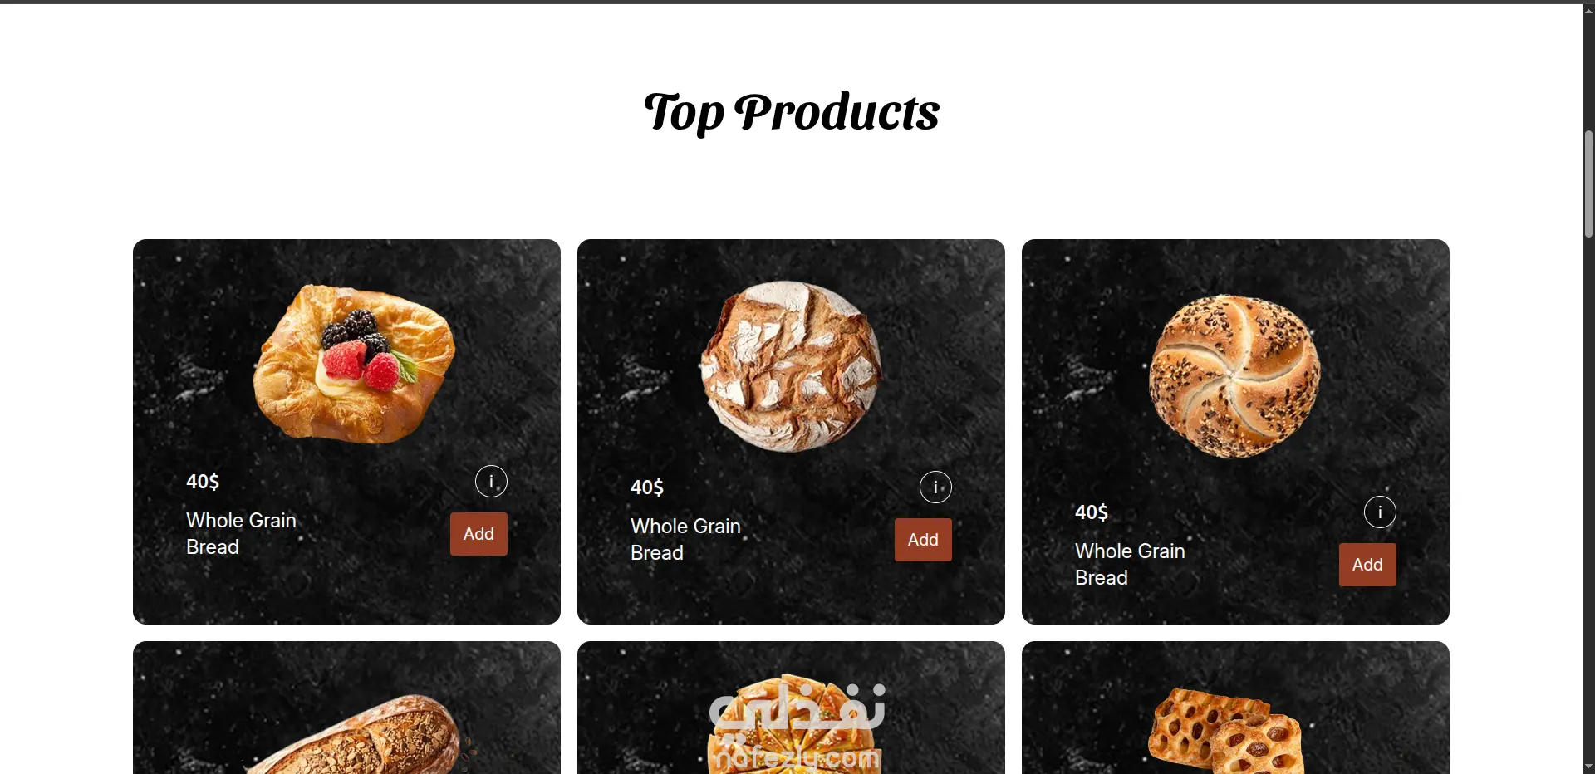Image resolution: width=1595 pixels, height=774 pixels.
Task: Click the 40$ price on third card
Action: pyautogui.click(x=1092, y=512)
